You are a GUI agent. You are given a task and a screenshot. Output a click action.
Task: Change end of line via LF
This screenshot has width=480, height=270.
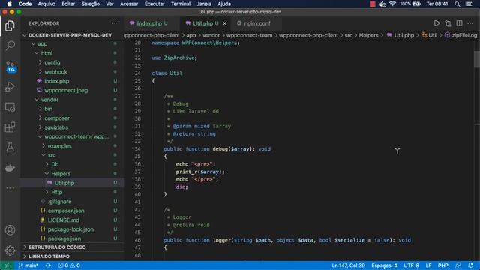[428, 265]
